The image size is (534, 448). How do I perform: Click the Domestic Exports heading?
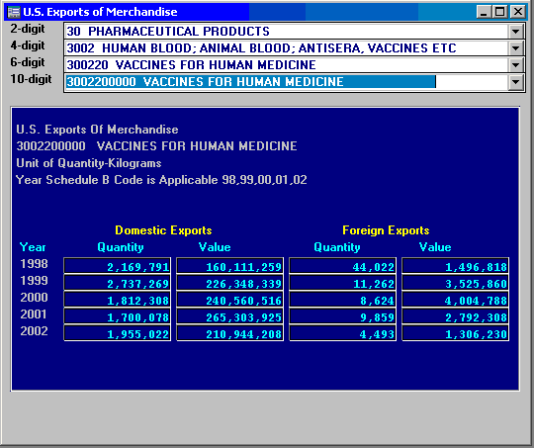163,230
